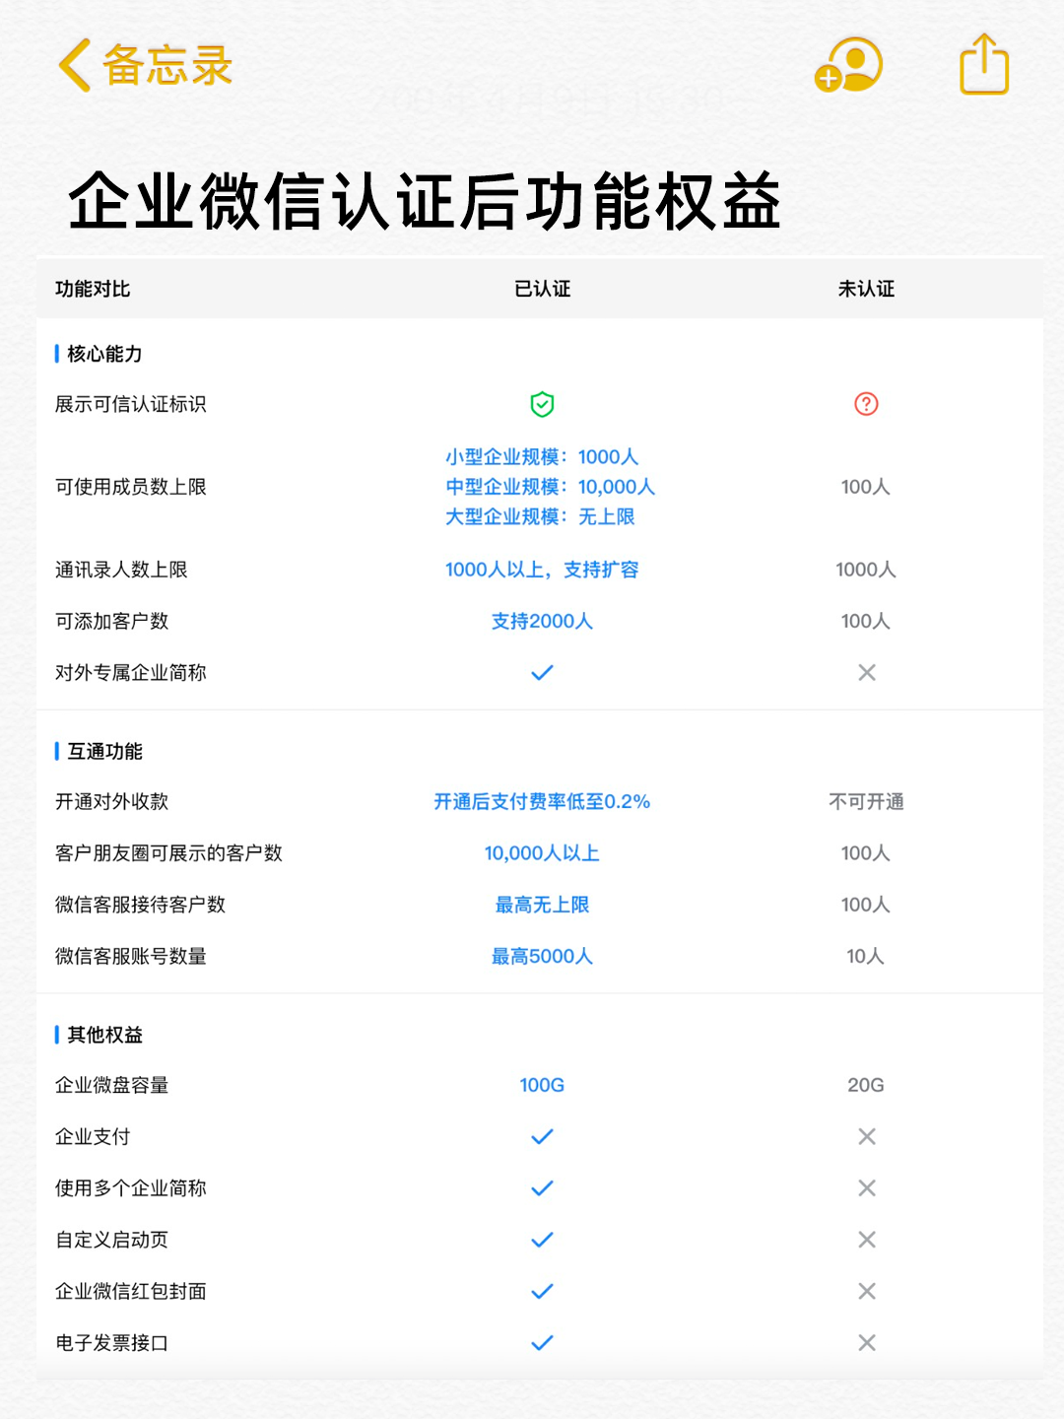The height and width of the screenshot is (1419, 1064).
Task: Open the 开通后支付费率低至0.2% link
Action: [x=541, y=802]
